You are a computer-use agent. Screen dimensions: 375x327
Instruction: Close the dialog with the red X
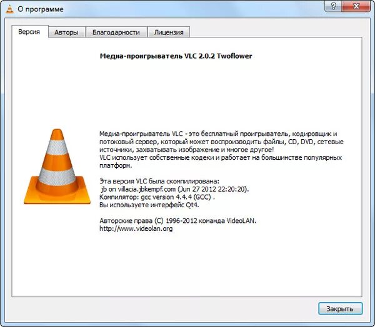point(356,6)
